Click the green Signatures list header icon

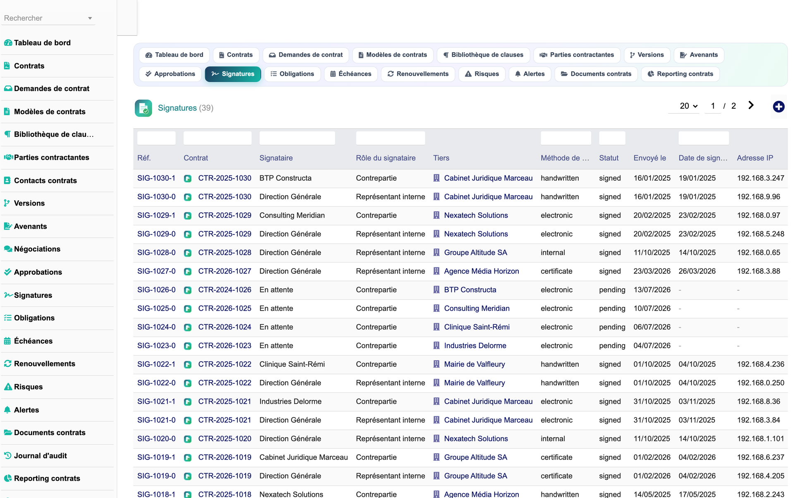pos(143,108)
